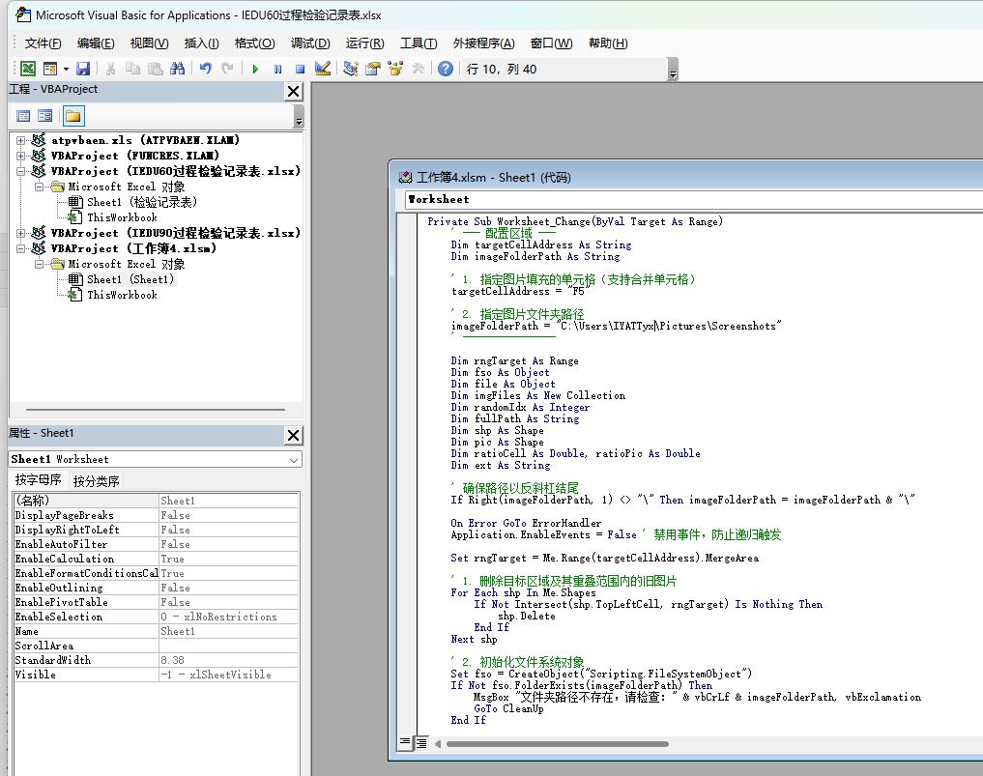The width and height of the screenshot is (983, 776).
Task: Click the Find binoculars icon
Action: pyautogui.click(x=177, y=69)
